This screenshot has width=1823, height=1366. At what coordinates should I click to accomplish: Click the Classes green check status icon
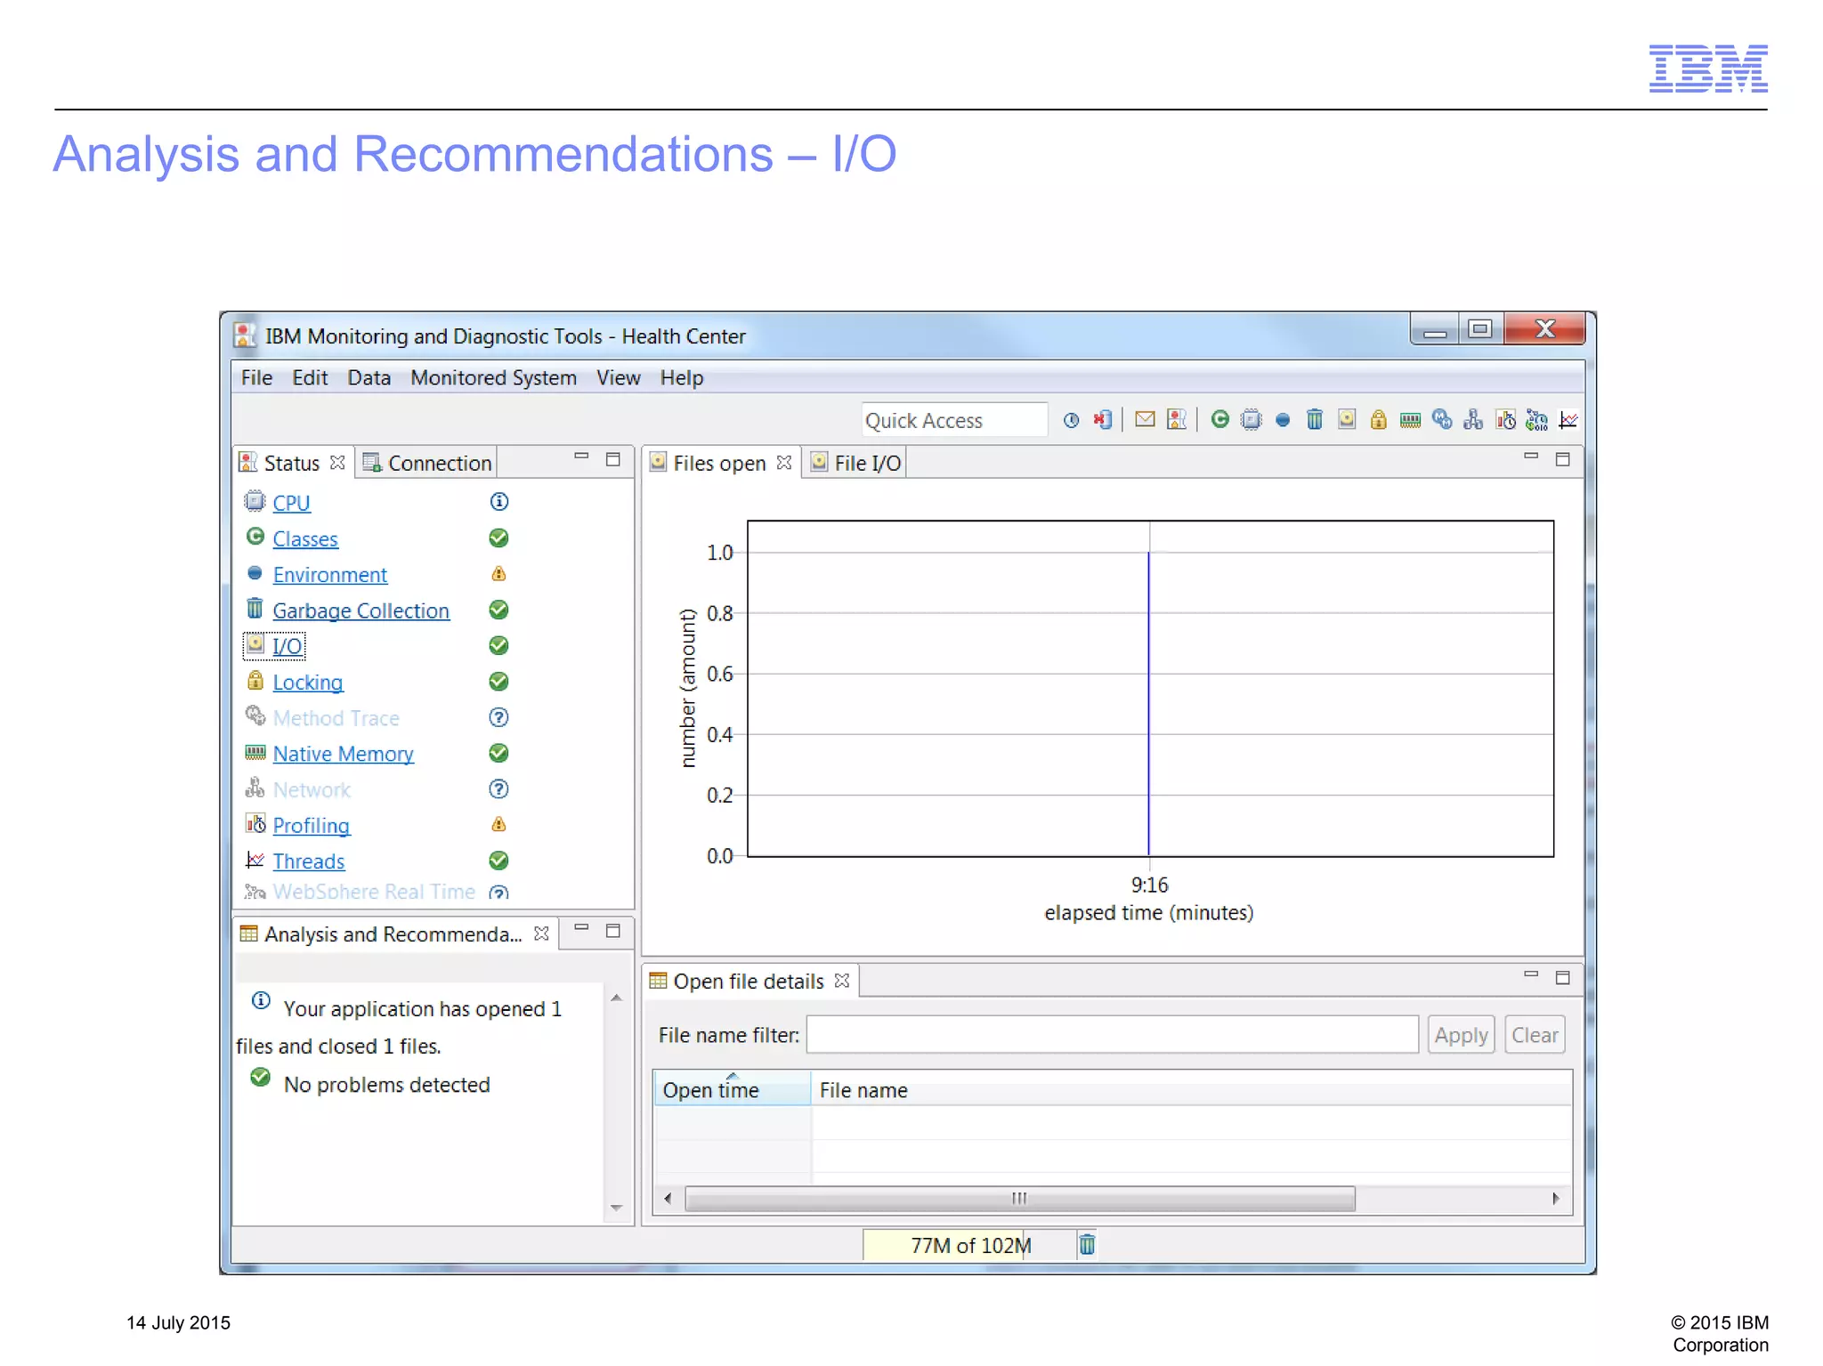499,538
